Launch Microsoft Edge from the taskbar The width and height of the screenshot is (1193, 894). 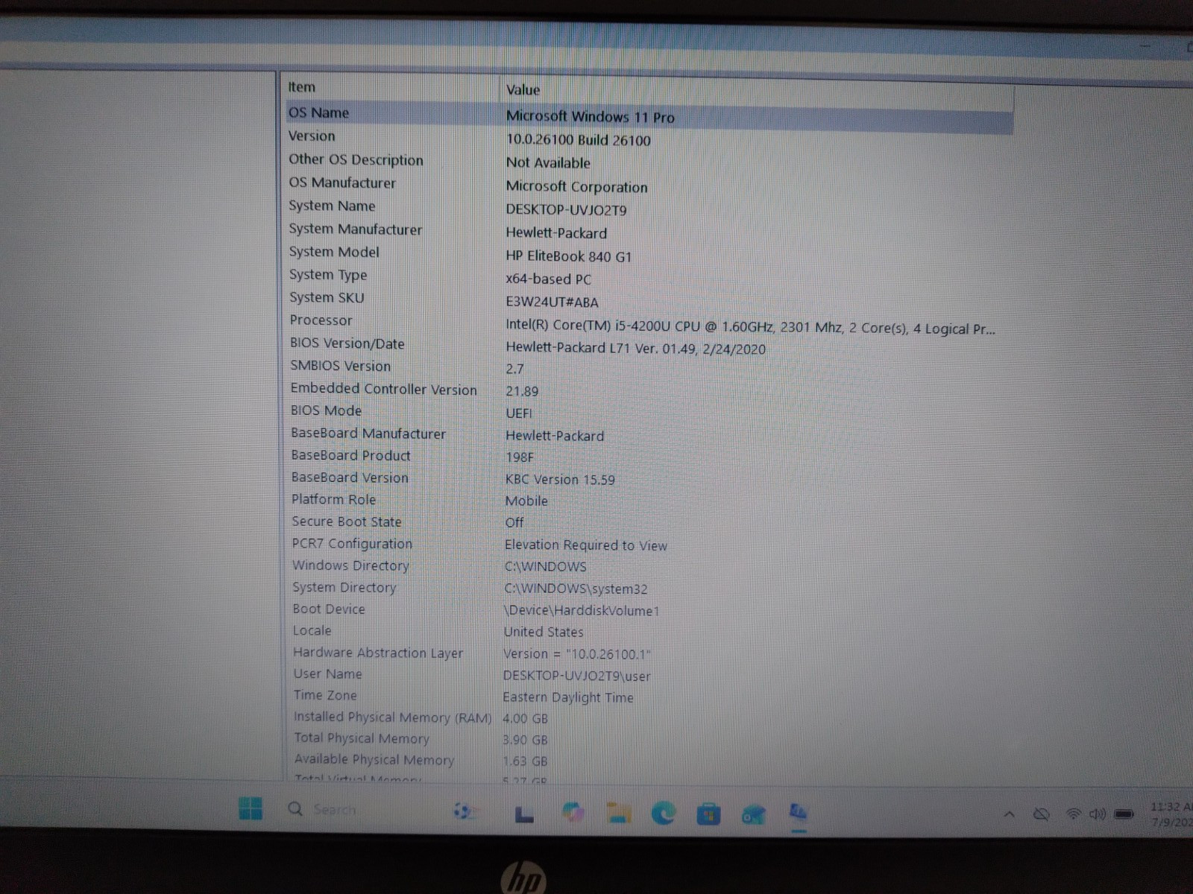coord(663,814)
